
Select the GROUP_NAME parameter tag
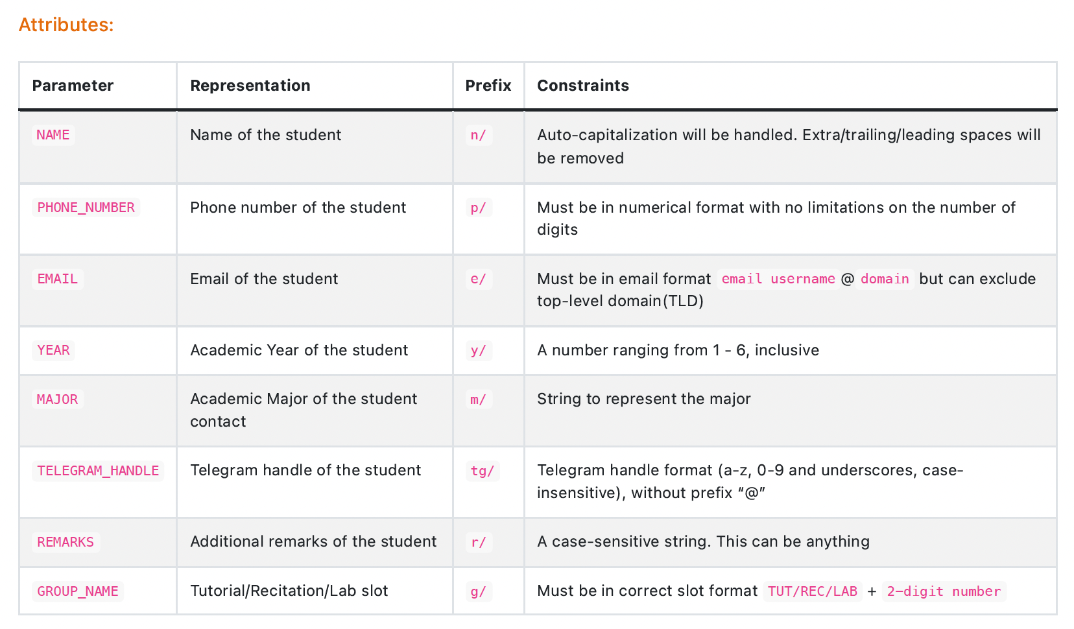click(x=78, y=591)
